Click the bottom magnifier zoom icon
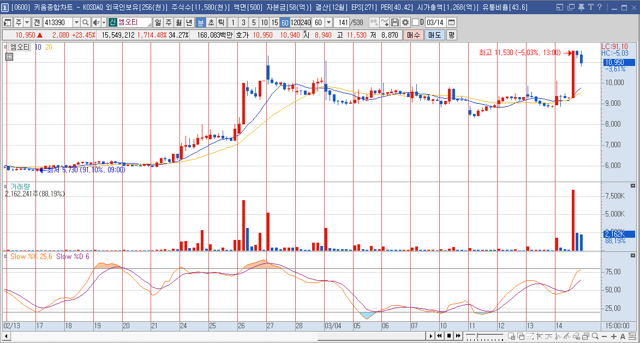640x343 pixels. point(595,336)
